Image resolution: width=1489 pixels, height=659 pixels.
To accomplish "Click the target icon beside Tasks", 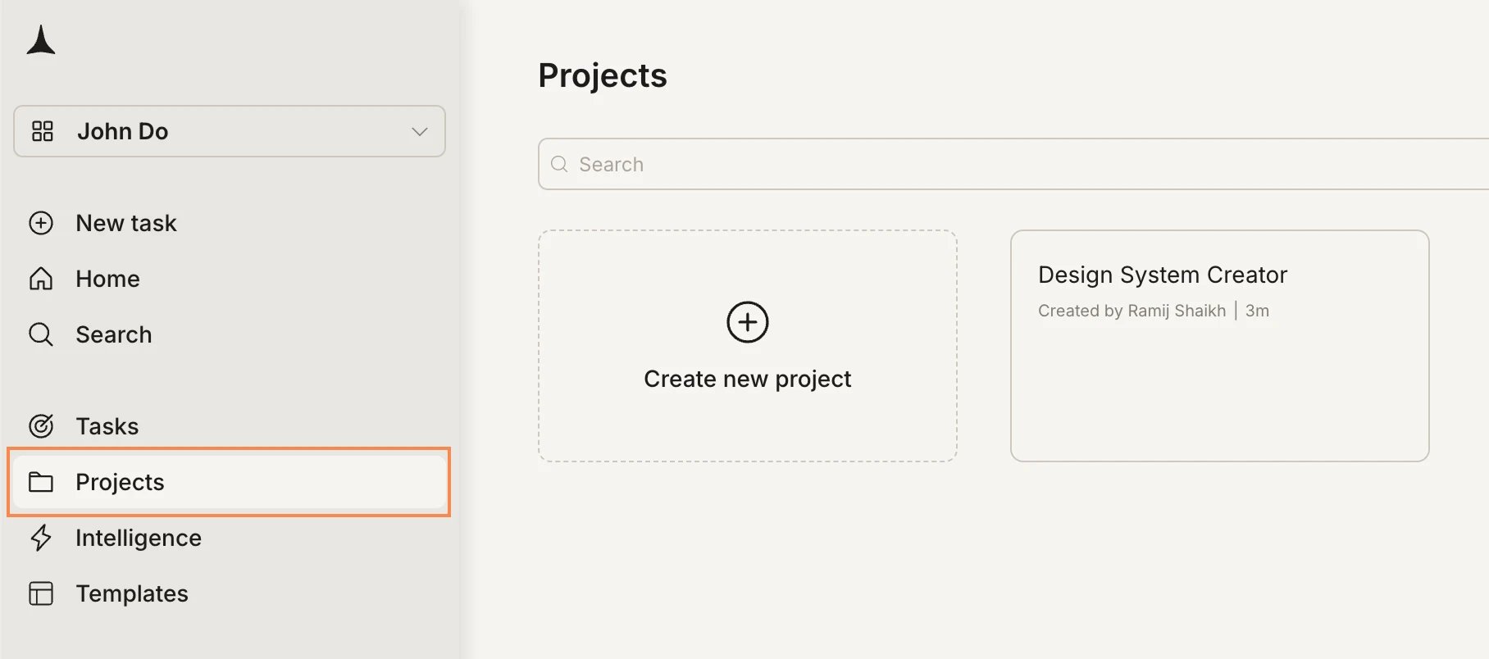I will pyautogui.click(x=41, y=426).
